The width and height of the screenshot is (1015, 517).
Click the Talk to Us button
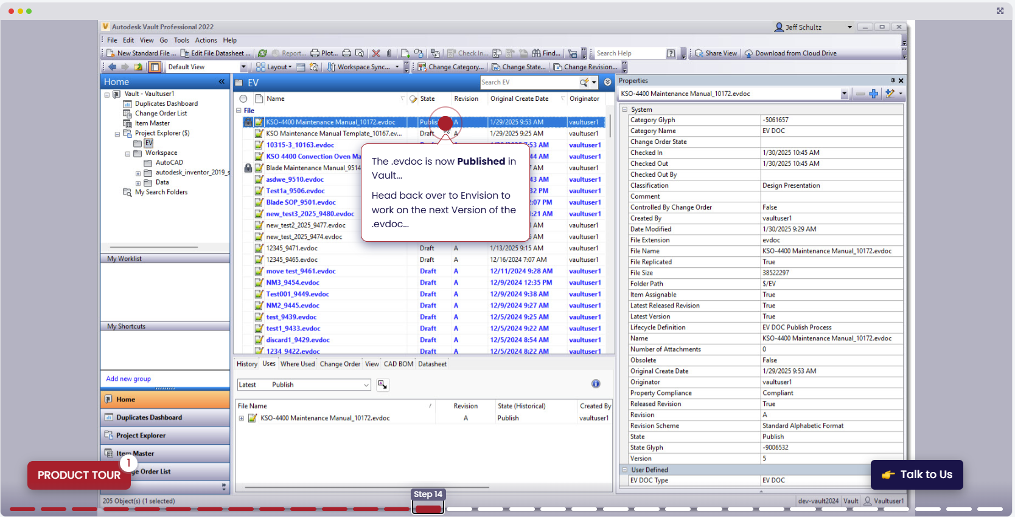[x=916, y=475]
